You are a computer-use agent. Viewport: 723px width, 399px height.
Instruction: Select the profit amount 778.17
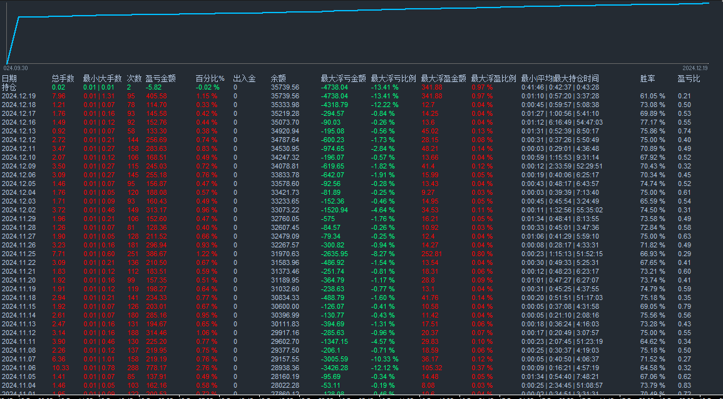156,368
